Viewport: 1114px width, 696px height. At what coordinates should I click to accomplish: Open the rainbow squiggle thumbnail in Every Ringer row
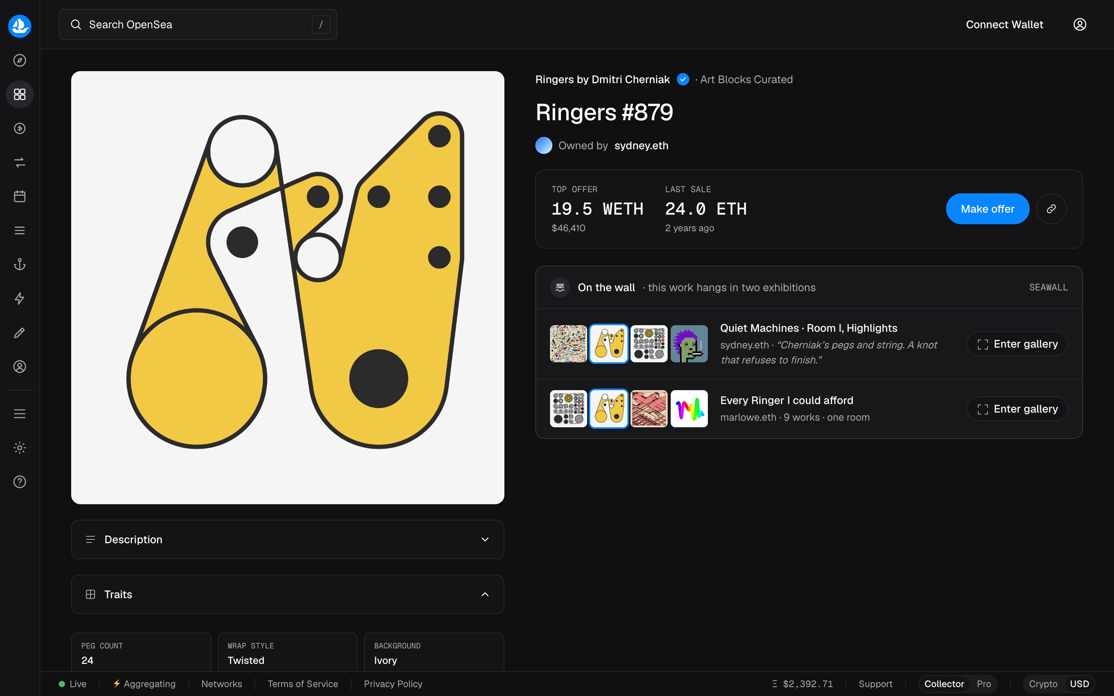(x=689, y=409)
